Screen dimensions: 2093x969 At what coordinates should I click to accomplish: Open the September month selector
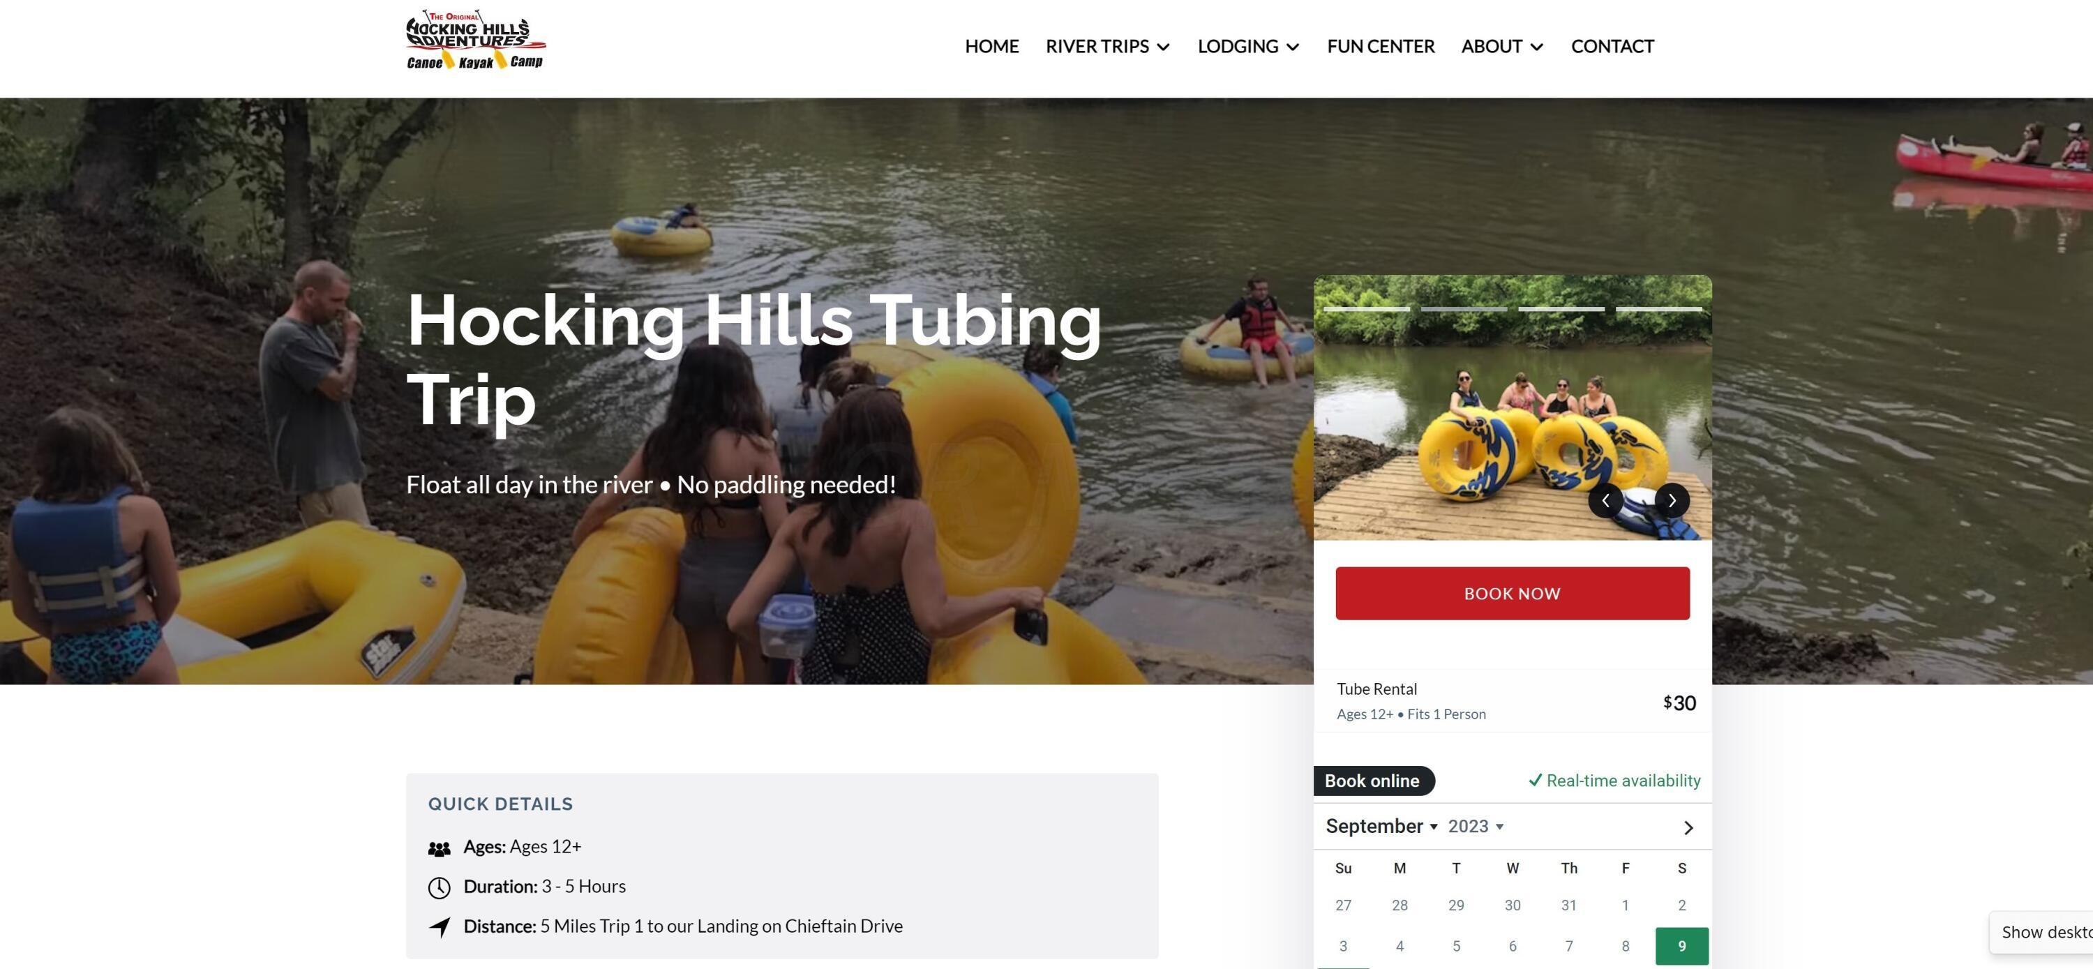(1381, 826)
